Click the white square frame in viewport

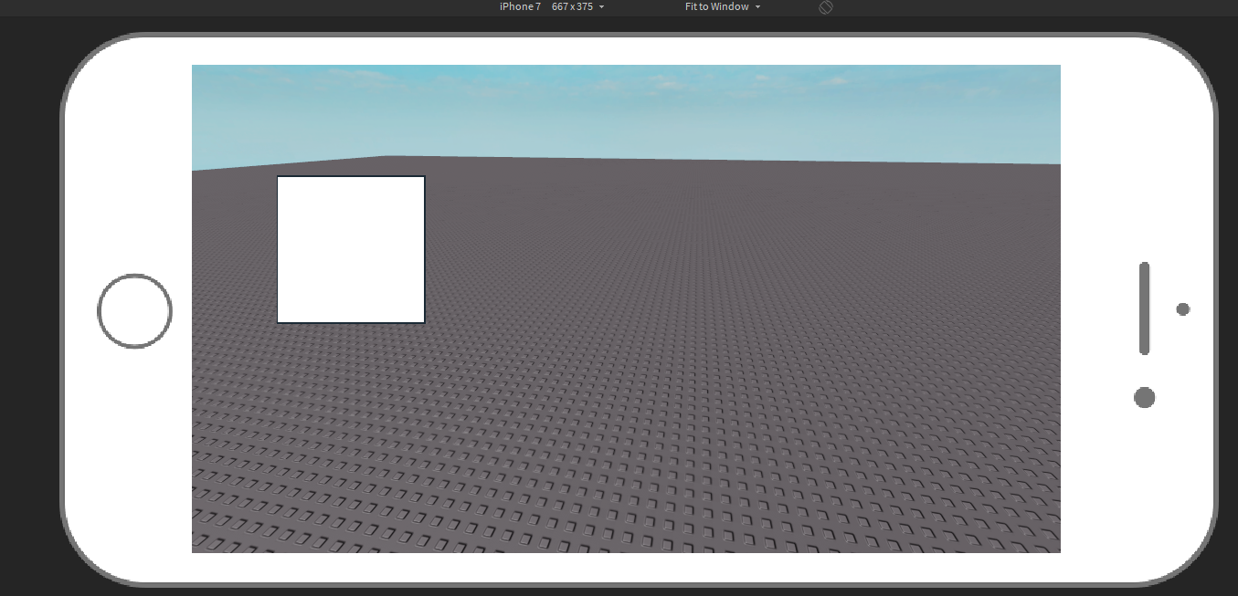pyautogui.click(x=351, y=249)
